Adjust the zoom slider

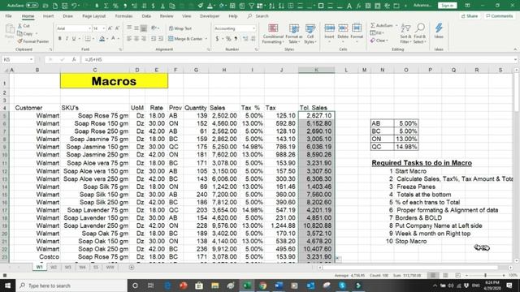coord(485,275)
